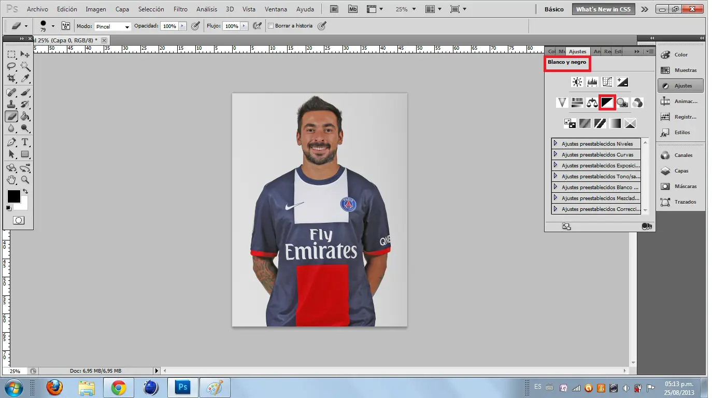Add a Brightness/Contrast adjustment
Viewport: 712px width, 398px height.
(x=577, y=82)
